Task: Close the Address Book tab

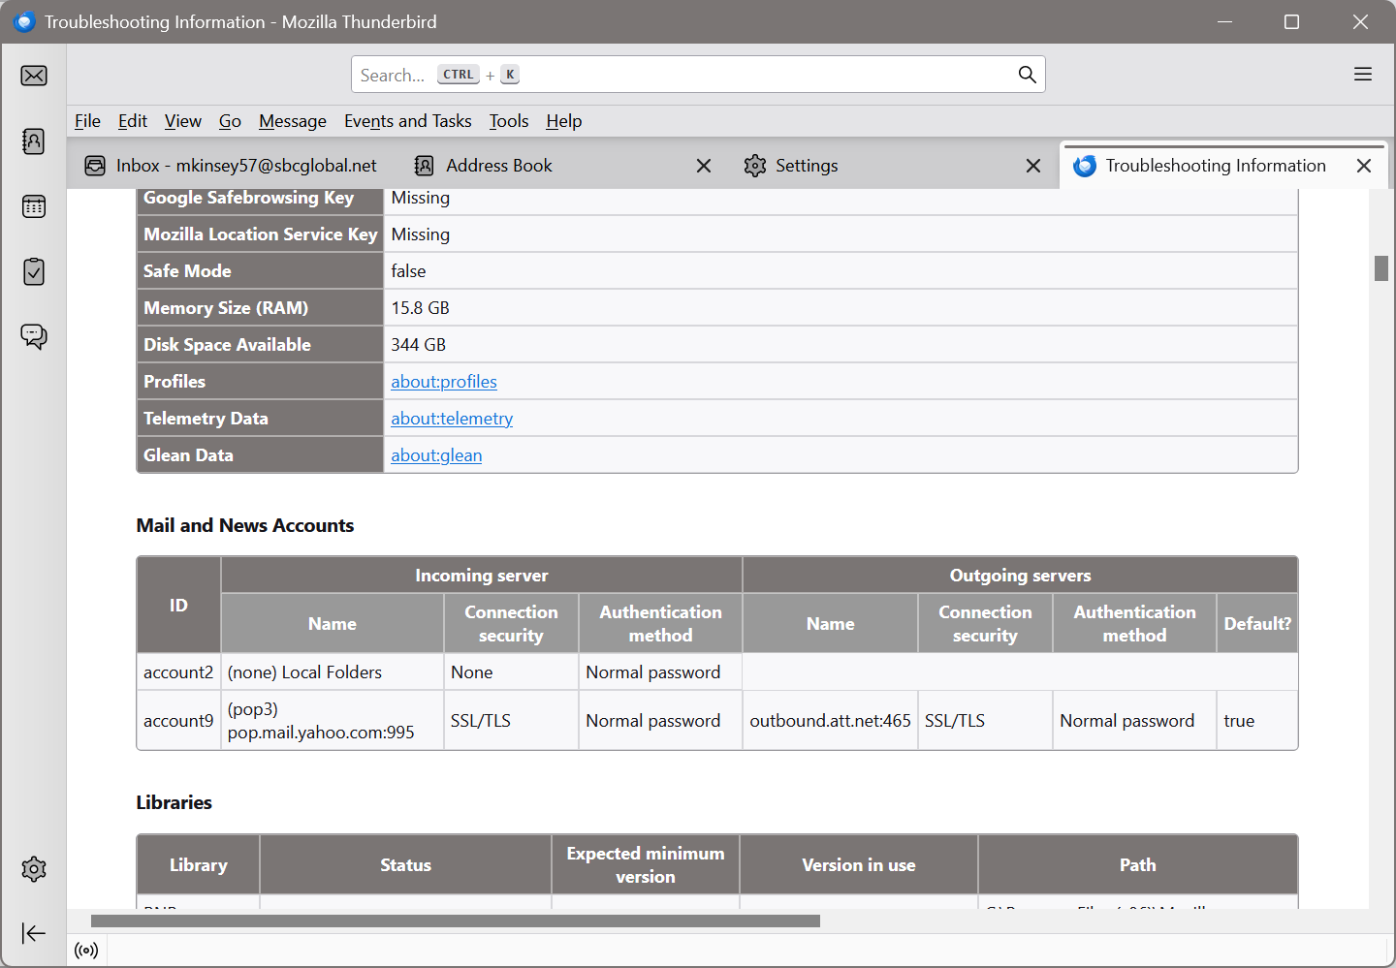Action: [704, 166]
